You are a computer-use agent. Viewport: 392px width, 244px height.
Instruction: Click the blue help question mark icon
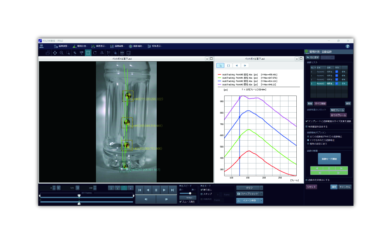click(x=347, y=46)
